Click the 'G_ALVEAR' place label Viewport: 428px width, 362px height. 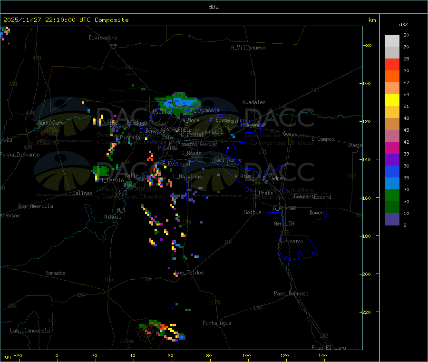click(x=284, y=208)
